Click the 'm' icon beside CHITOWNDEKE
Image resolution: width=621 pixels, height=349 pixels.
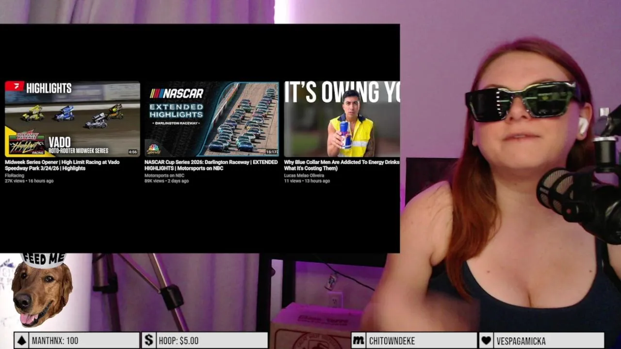(x=359, y=341)
